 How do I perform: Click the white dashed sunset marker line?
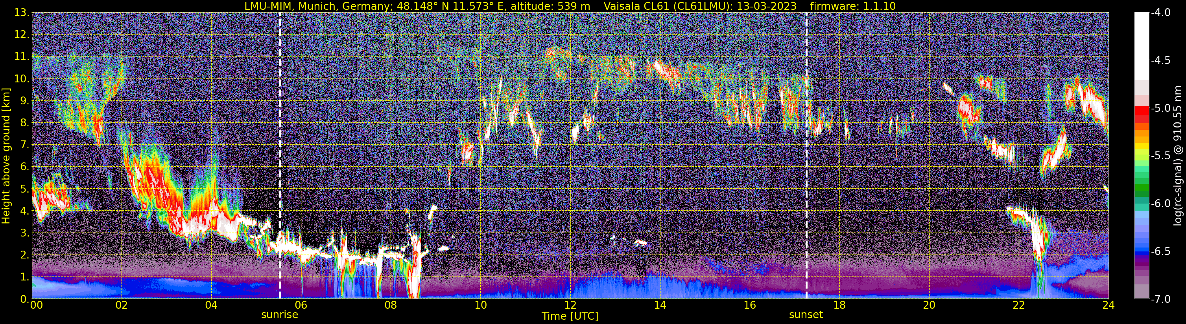coord(806,156)
